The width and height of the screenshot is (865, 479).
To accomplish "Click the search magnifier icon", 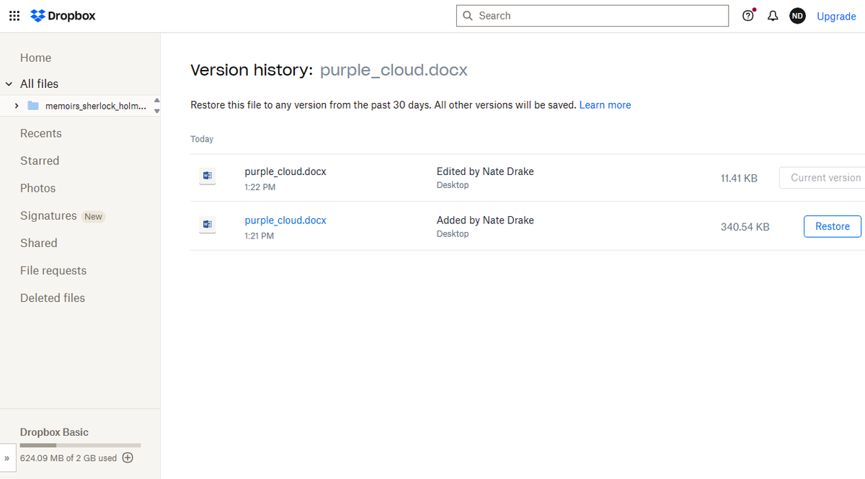I will 467,15.
